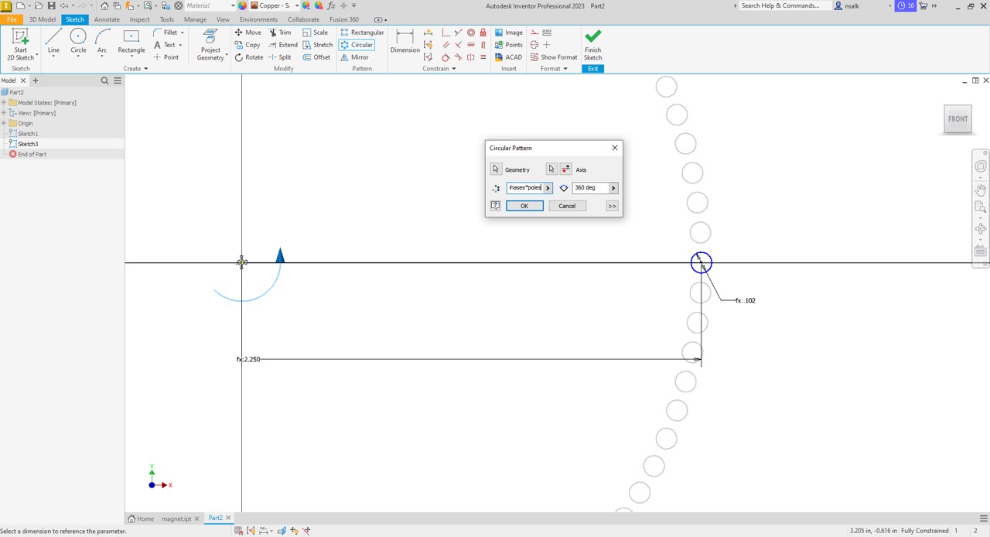Click OK in Circular Pattern dialog
The width and height of the screenshot is (990, 537).
[x=524, y=206]
